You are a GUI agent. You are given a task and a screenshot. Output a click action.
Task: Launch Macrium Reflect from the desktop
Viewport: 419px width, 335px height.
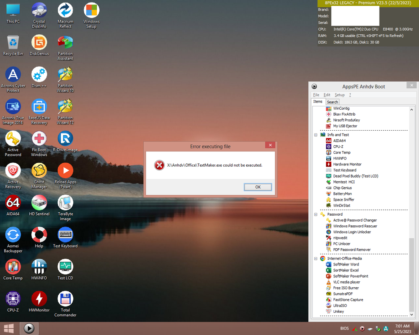[x=65, y=15]
